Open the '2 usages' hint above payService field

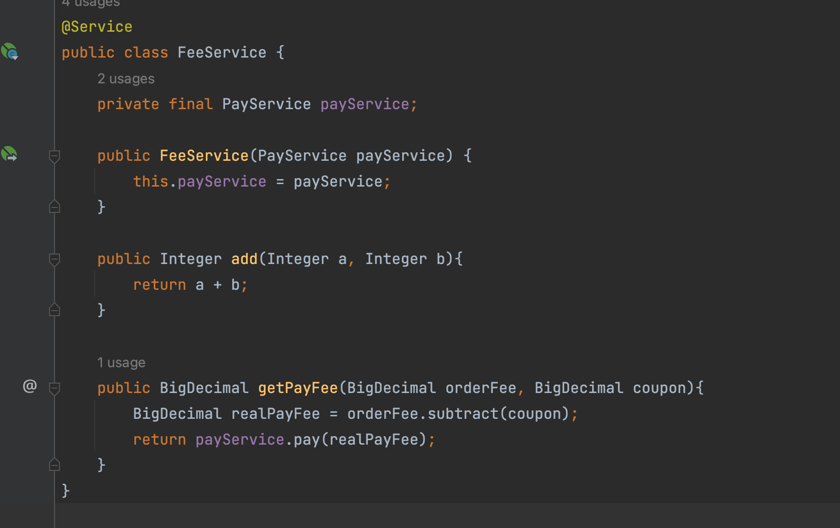click(x=126, y=79)
